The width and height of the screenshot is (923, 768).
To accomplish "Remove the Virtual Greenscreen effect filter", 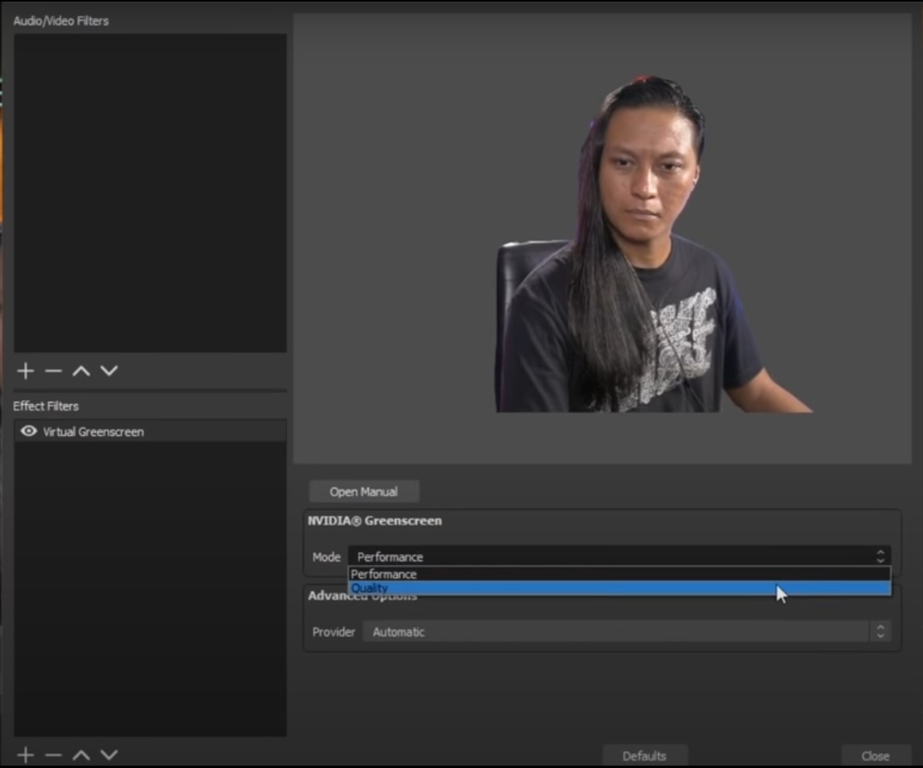I will pyautogui.click(x=53, y=754).
